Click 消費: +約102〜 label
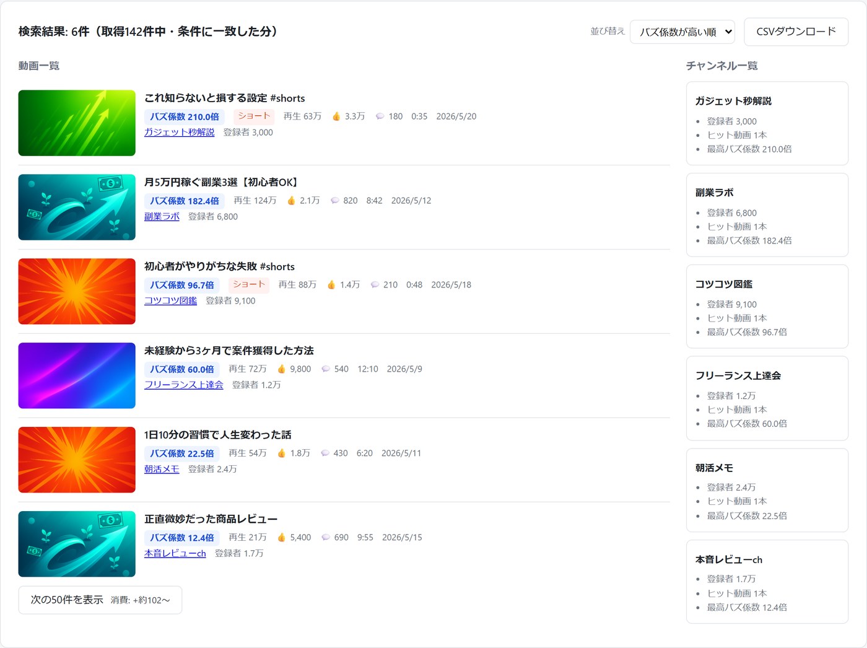Image resolution: width=867 pixels, height=648 pixels. 141,600
